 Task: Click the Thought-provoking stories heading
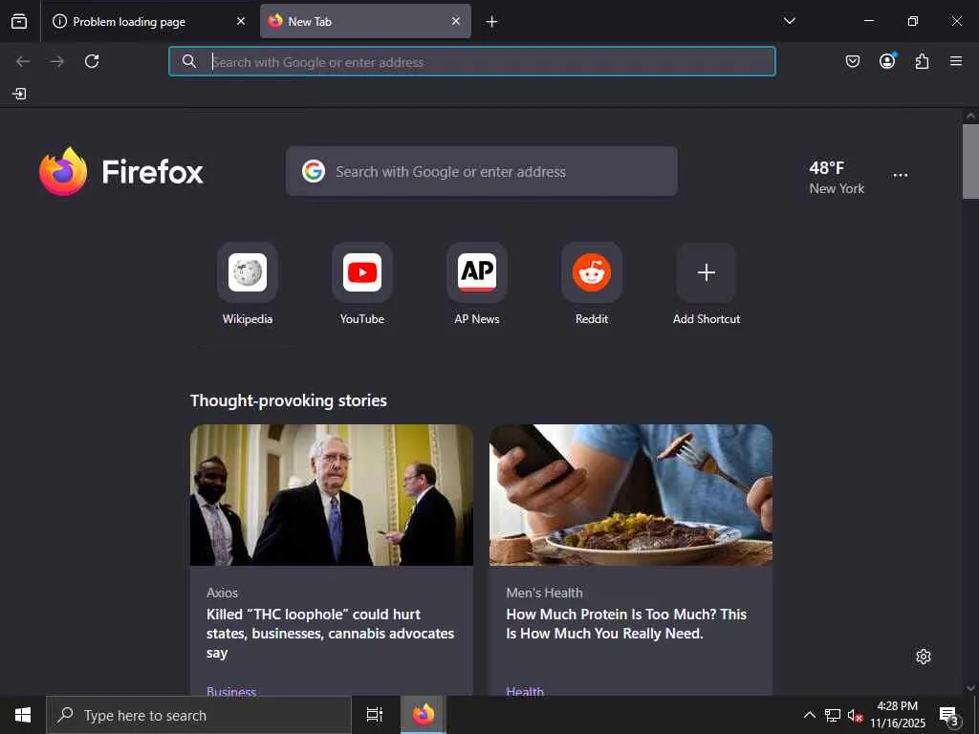pyautogui.click(x=289, y=400)
